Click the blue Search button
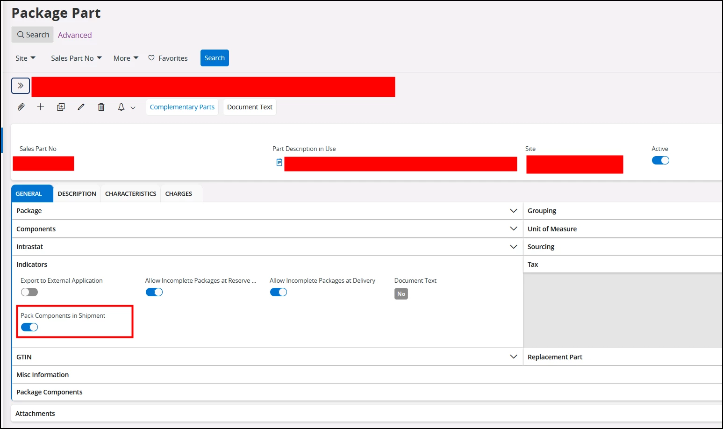The image size is (723, 429). coord(215,58)
